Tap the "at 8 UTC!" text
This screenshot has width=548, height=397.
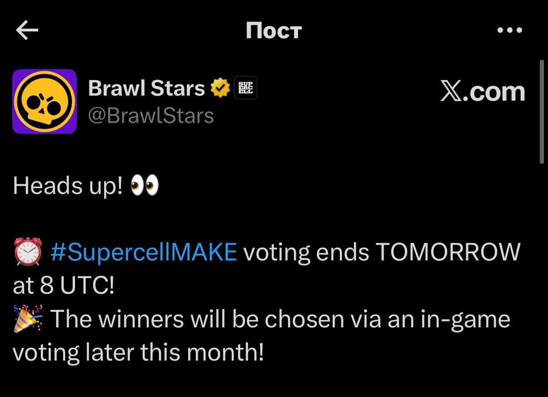pos(63,286)
